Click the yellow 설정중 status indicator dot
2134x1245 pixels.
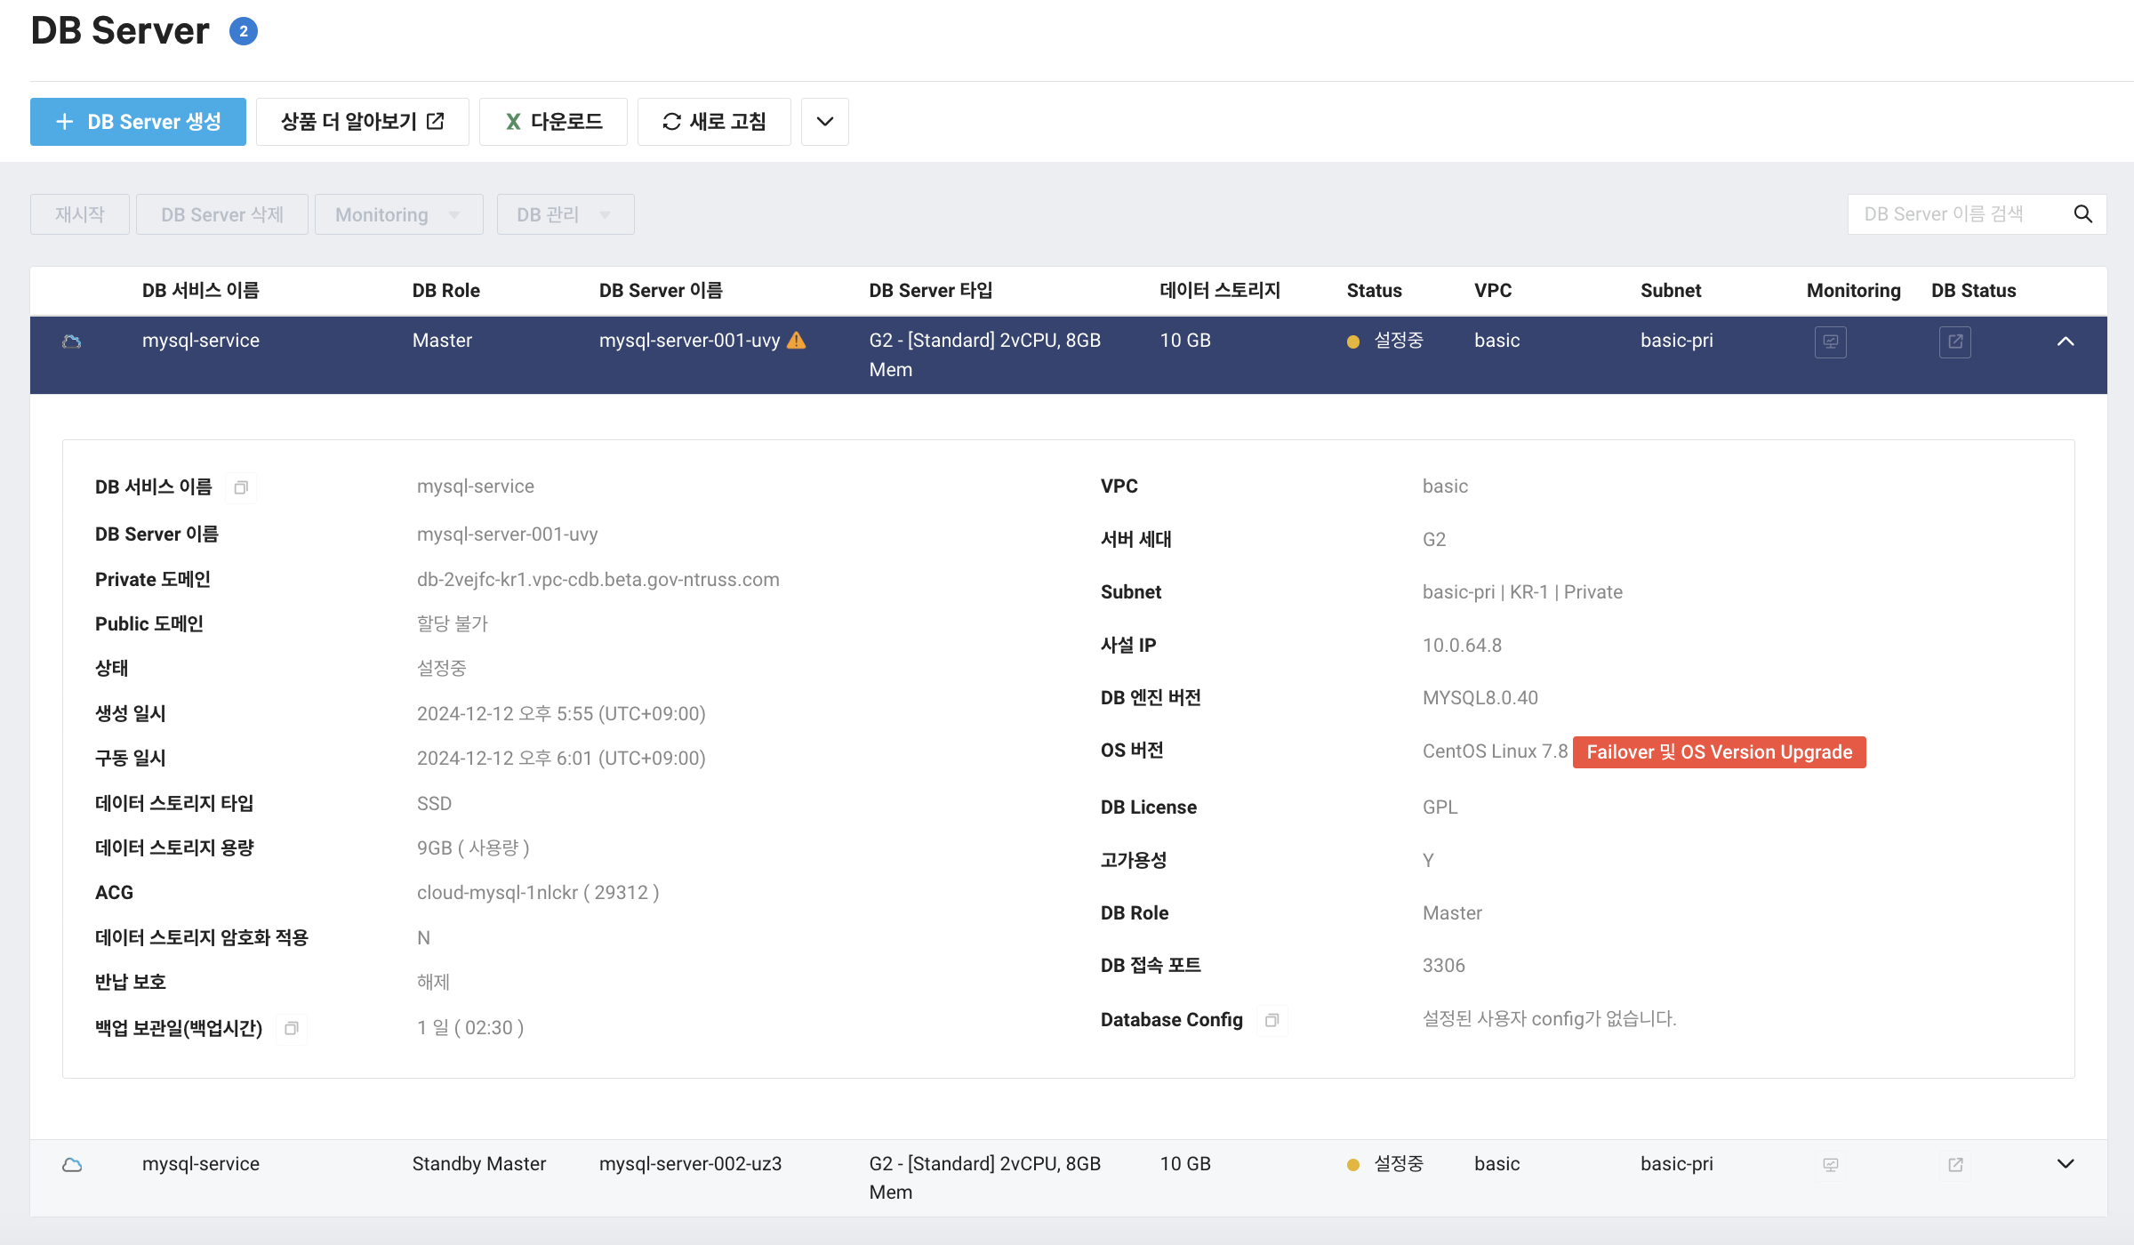(x=1352, y=341)
